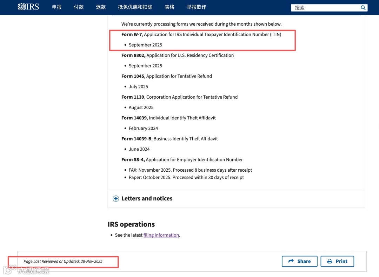Click the February 2024 bullet text

click(x=143, y=128)
